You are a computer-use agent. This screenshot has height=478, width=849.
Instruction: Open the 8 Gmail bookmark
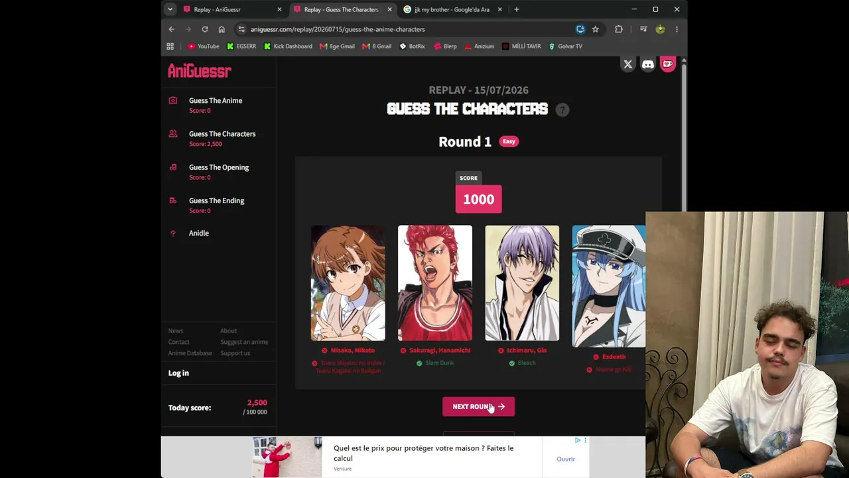[377, 46]
